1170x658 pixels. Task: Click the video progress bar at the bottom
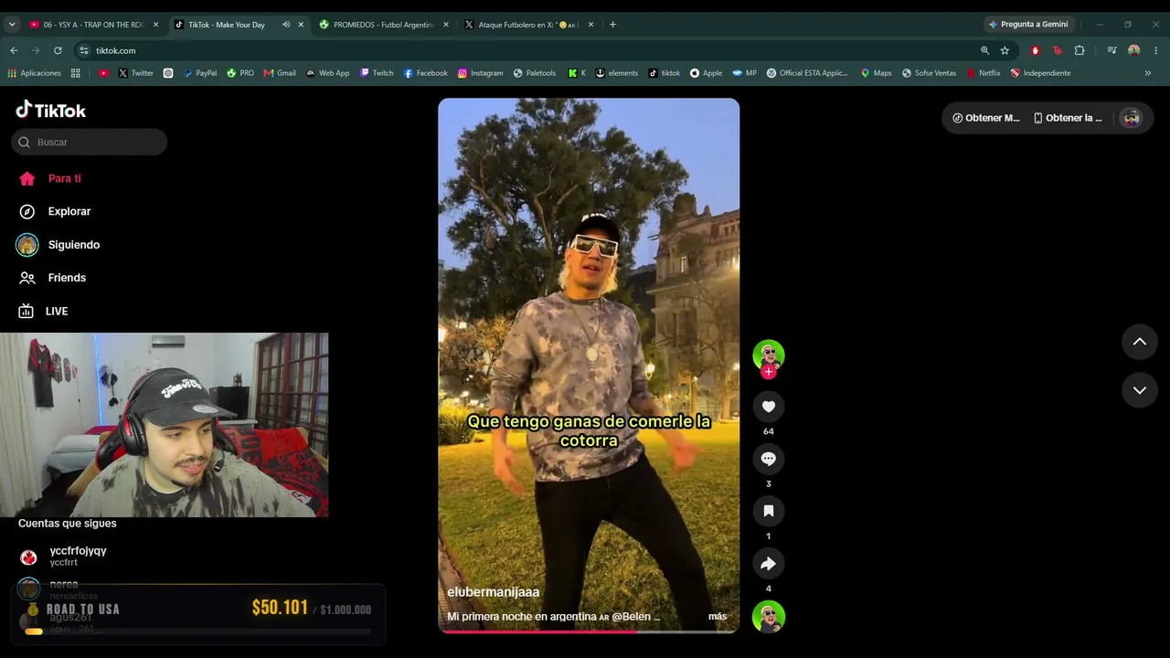pyautogui.click(x=589, y=631)
